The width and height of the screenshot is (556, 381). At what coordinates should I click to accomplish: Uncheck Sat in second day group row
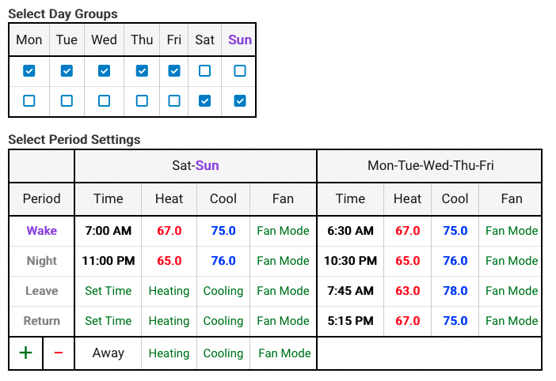coord(204,101)
